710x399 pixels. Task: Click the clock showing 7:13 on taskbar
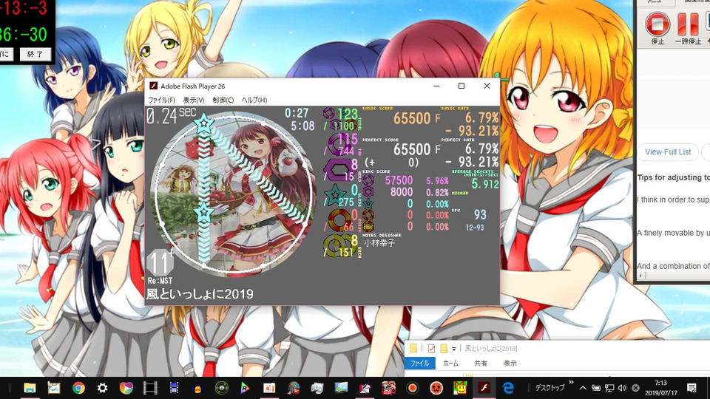[660, 388]
